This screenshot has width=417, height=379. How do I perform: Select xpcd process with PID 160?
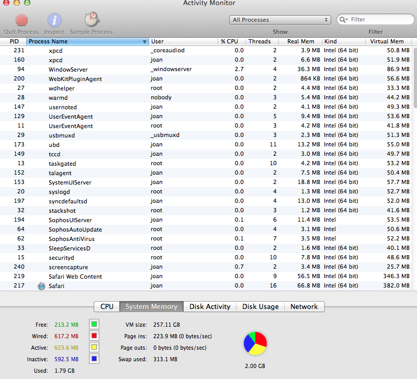tap(206, 60)
